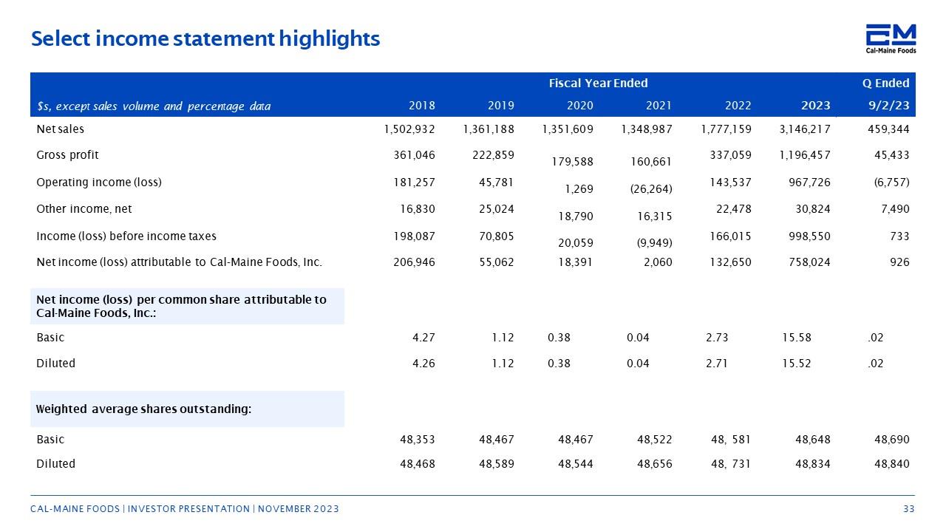Click diluted shares value 48,834
The height and width of the screenshot is (532, 946).
(813, 464)
